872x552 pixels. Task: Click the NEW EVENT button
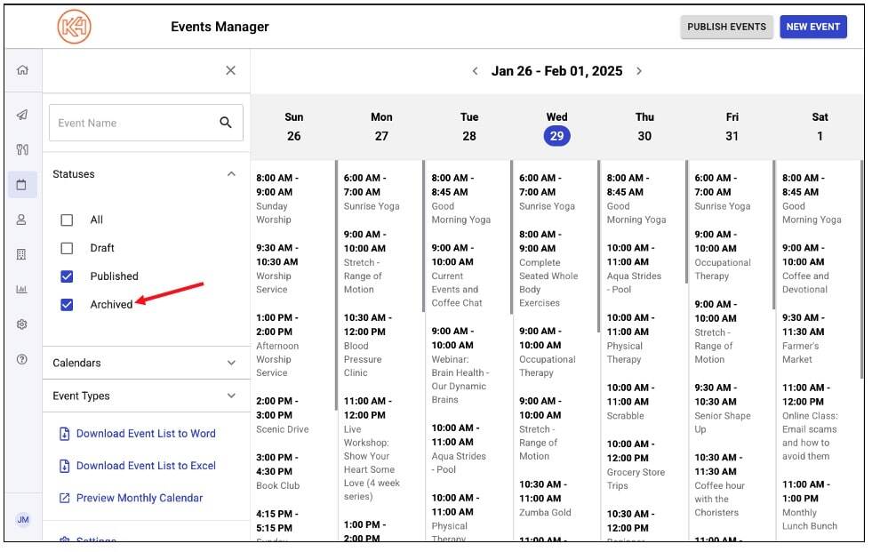pyautogui.click(x=813, y=27)
